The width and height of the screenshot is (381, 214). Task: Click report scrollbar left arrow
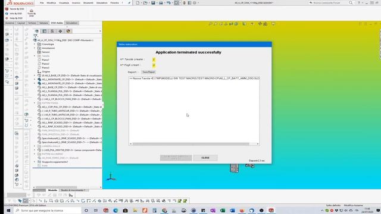coord(131,144)
